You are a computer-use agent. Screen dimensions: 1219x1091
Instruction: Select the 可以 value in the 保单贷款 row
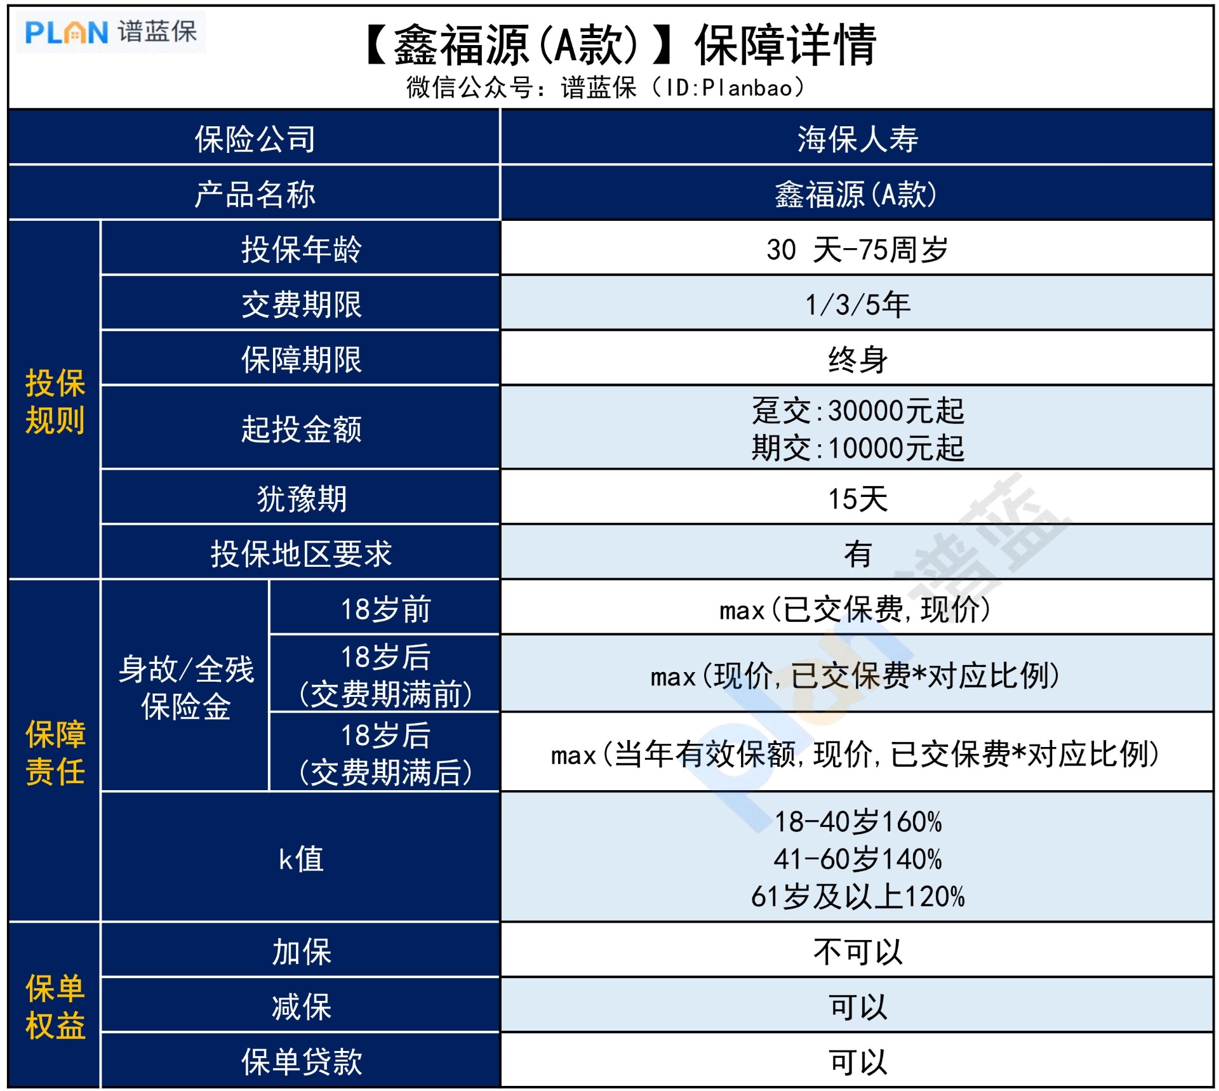pos(858,1062)
